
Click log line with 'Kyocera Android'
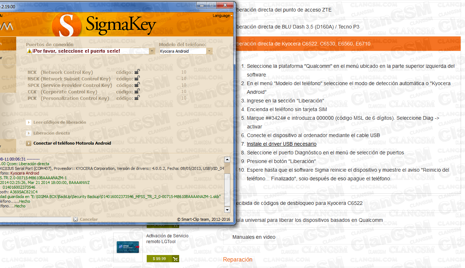click(20, 173)
